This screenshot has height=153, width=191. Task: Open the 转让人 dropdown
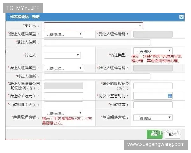[62, 55]
